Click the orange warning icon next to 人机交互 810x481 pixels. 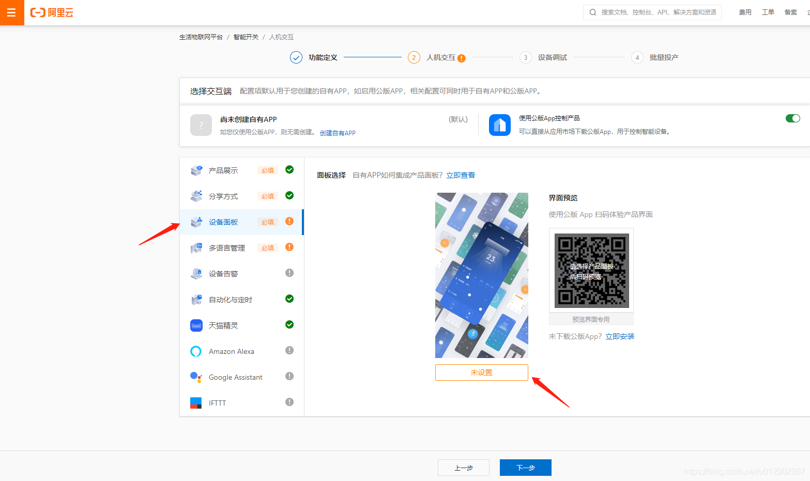462,58
